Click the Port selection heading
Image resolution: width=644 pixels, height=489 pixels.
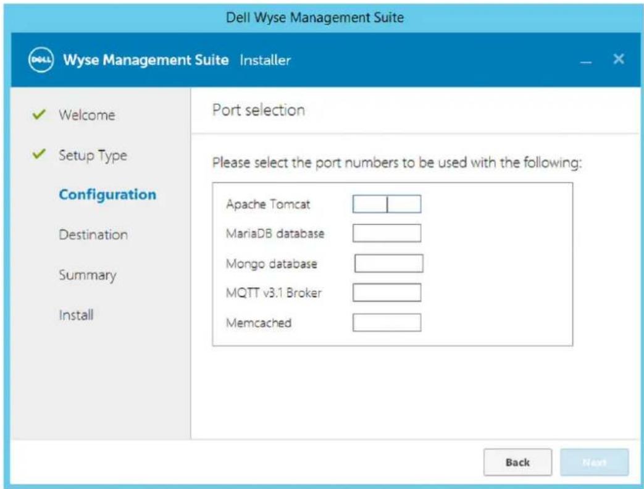pos(259,110)
